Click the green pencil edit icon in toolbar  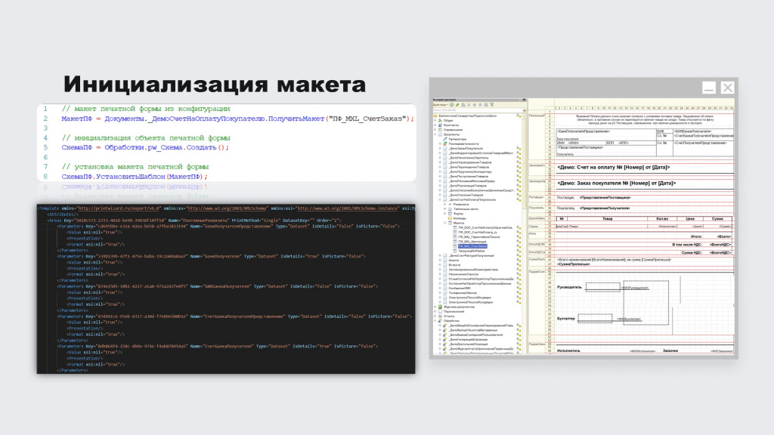(x=457, y=104)
